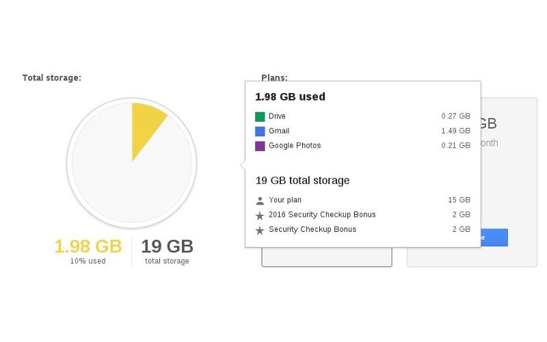Click the "Total storage:" heading

52,78
